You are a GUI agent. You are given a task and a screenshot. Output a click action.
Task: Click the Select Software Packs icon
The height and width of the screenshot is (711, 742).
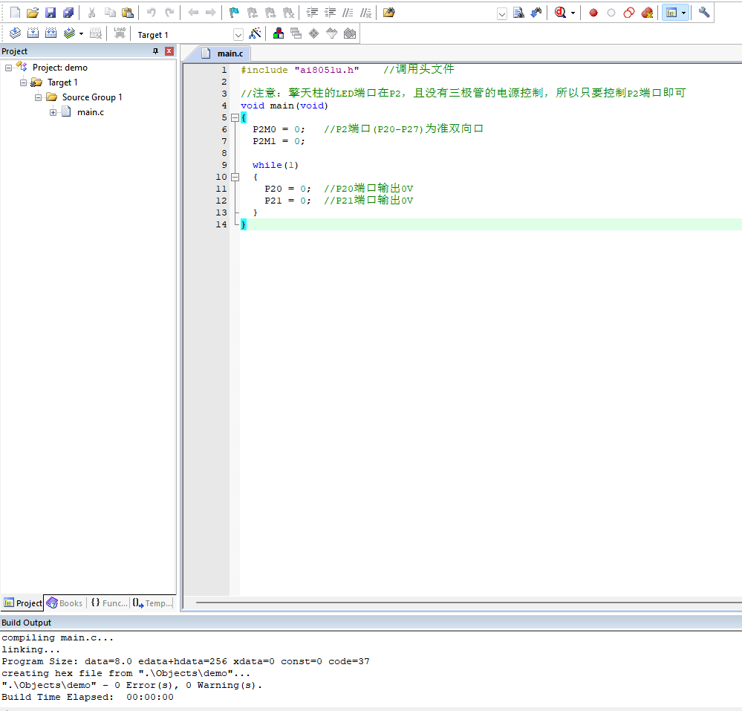coord(332,33)
